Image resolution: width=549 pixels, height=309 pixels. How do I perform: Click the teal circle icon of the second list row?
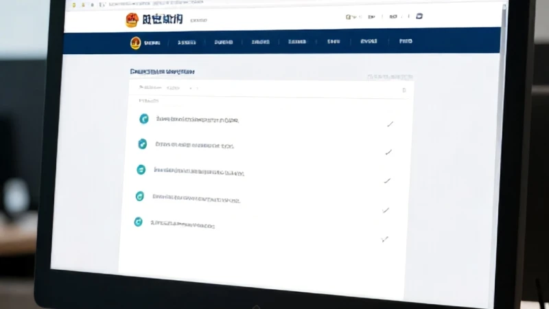pos(142,144)
